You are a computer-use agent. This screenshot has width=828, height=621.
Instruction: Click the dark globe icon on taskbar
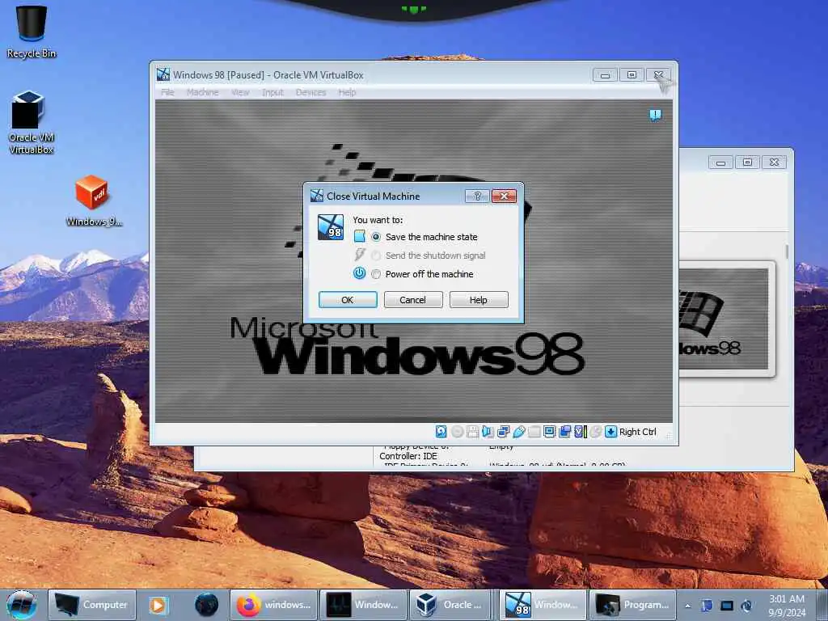click(x=206, y=605)
